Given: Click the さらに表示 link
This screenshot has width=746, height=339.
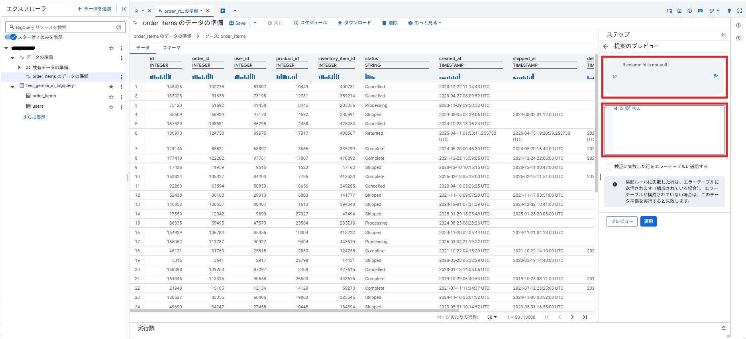Looking at the screenshot, I should [x=34, y=117].
